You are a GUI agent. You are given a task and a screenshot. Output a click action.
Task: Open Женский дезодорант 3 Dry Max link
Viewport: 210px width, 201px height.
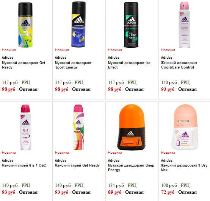point(184,168)
